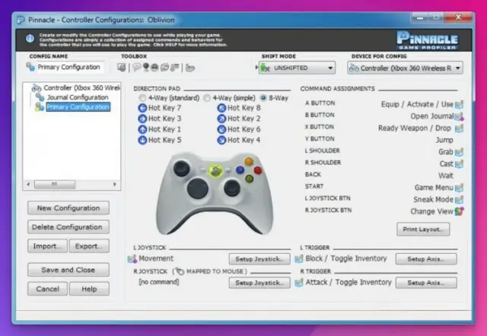Click Setup Axis for L Trigger
The width and height of the screenshot is (487, 336).
[426, 258]
